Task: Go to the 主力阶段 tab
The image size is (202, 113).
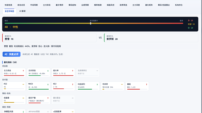Action: pyautogui.click(x=47, y=5)
